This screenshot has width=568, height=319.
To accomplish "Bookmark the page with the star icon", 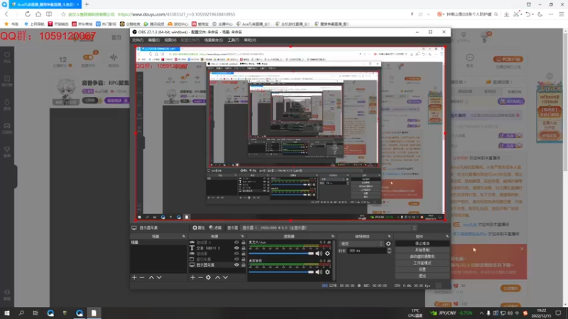I will click(x=64, y=14).
